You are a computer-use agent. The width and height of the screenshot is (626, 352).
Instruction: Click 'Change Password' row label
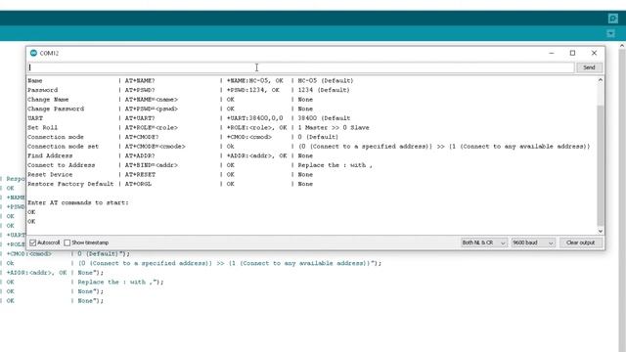pyautogui.click(x=56, y=109)
